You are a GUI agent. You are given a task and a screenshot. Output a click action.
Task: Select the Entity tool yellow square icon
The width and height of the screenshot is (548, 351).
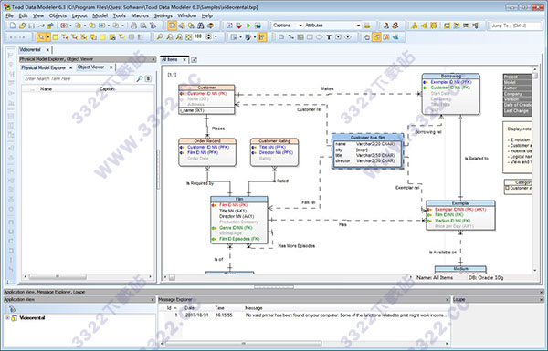click(56, 37)
